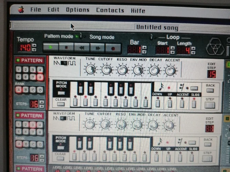Screen dimensions: 230x172
Task: Choose Bank D in second synth
Action: tap(40, 144)
